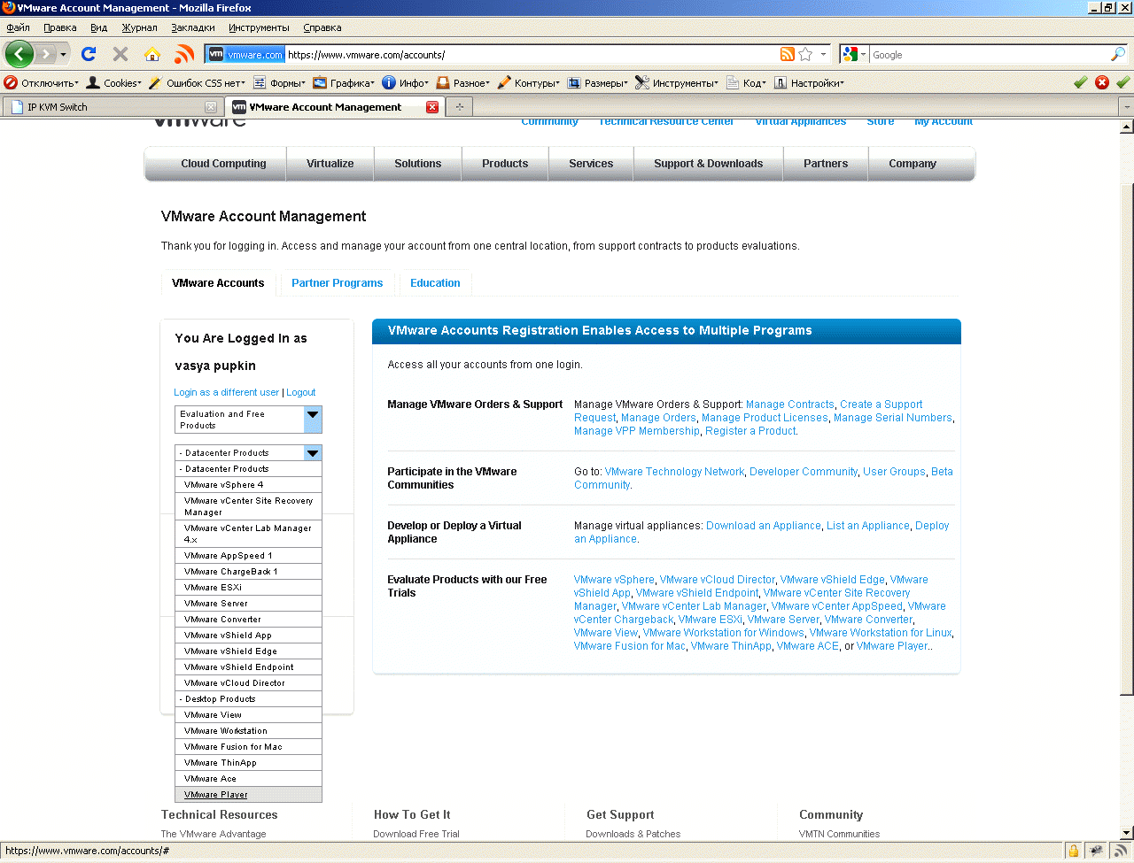1134x863 pixels.
Task: Click the red error X icon in developer toolbar
Action: pyautogui.click(x=1102, y=82)
